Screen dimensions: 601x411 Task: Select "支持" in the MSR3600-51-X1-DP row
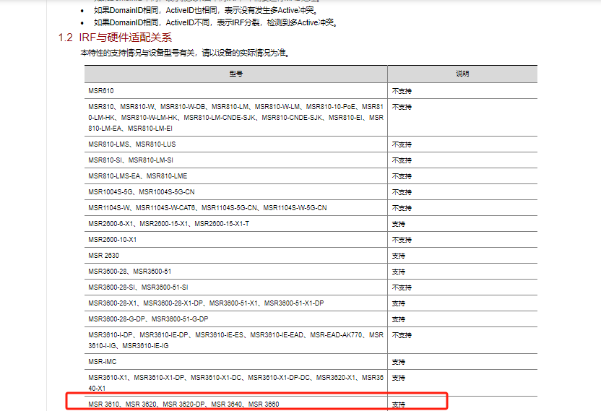point(399,303)
